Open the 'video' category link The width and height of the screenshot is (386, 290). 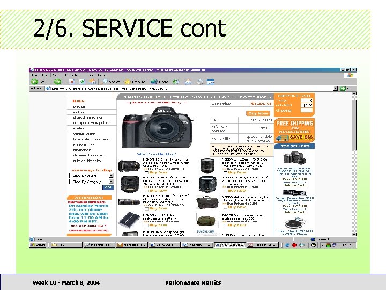click(78, 112)
